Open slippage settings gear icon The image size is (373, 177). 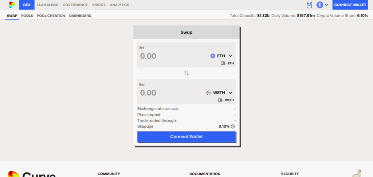pos(233,127)
